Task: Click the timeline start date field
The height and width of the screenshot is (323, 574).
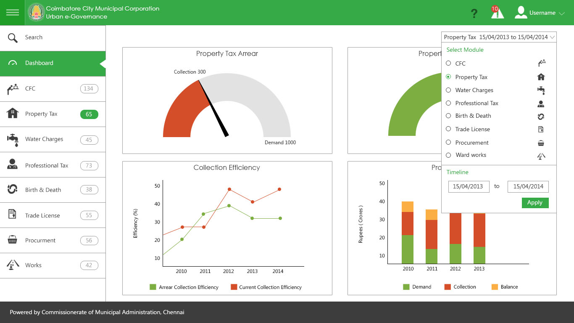Action: (469, 186)
